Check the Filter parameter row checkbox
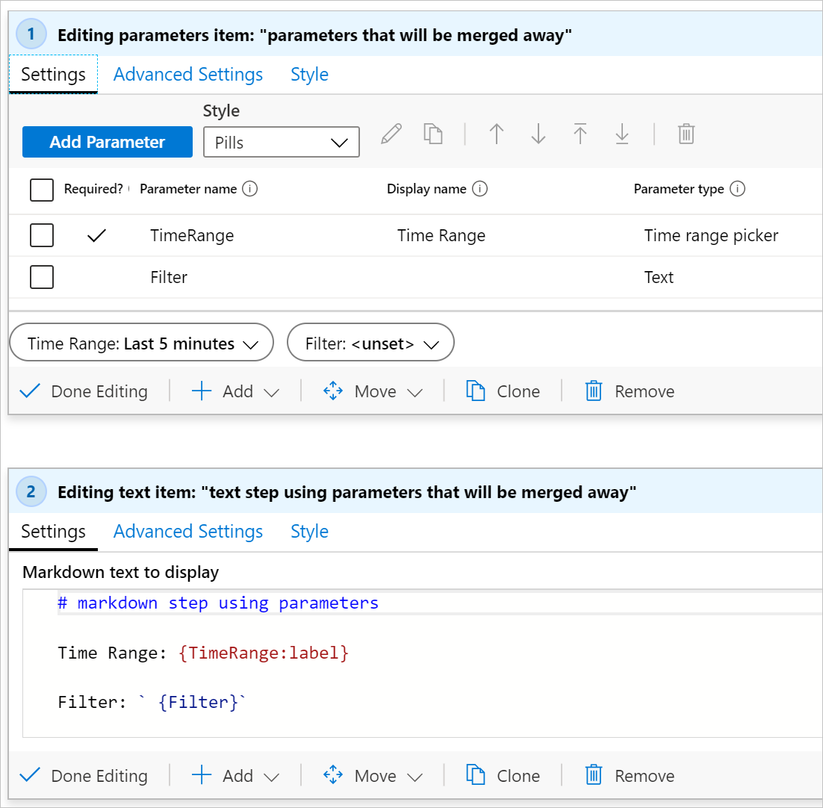 click(42, 278)
